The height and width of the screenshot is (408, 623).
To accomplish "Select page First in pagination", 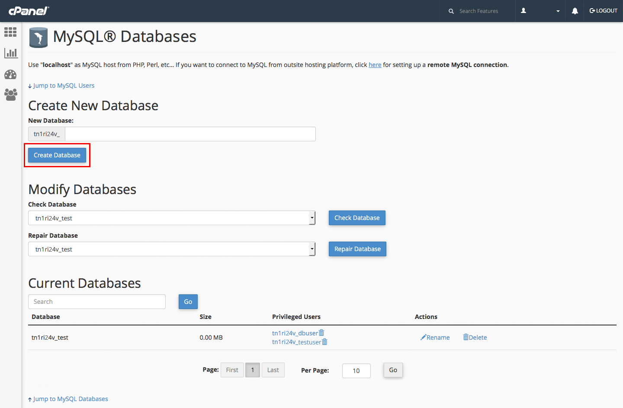I will (232, 370).
